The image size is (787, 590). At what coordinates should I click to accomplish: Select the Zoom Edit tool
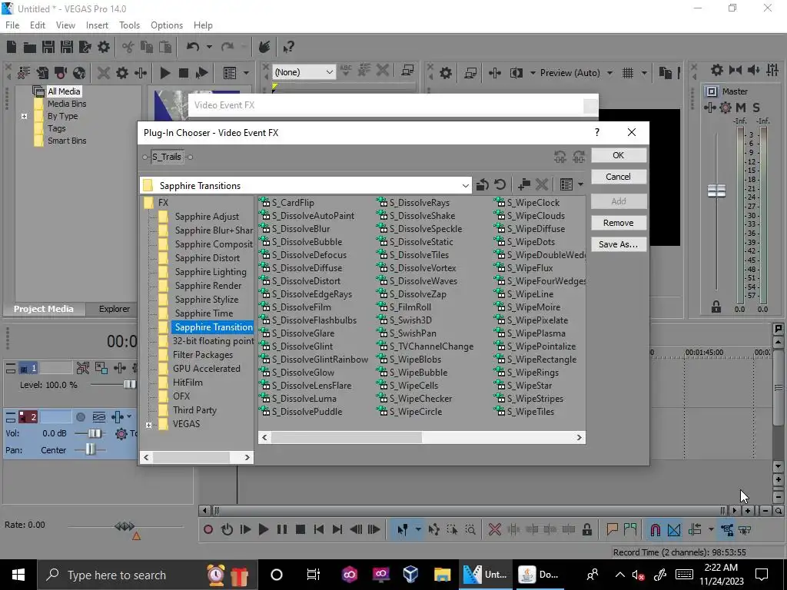click(470, 529)
